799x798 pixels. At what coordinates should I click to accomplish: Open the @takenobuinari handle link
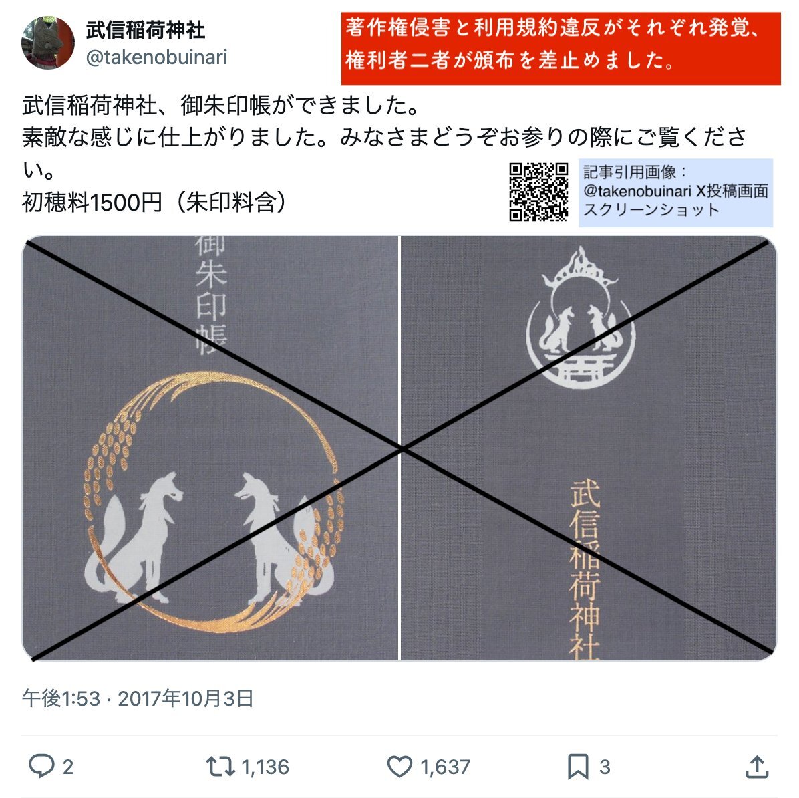[x=156, y=57]
